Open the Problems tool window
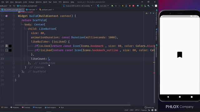The height and width of the screenshot is (112, 200). [x=15, y=107]
